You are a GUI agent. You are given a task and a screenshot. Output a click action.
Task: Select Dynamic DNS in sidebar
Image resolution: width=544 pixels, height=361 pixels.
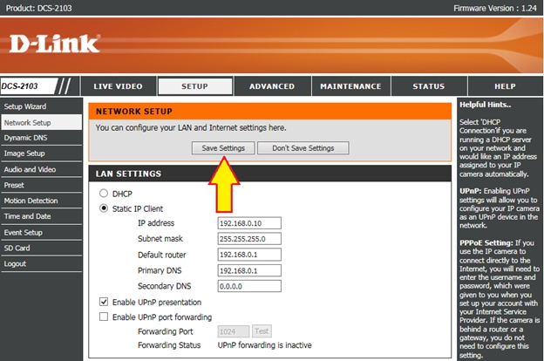pyautogui.click(x=26, y=138)
